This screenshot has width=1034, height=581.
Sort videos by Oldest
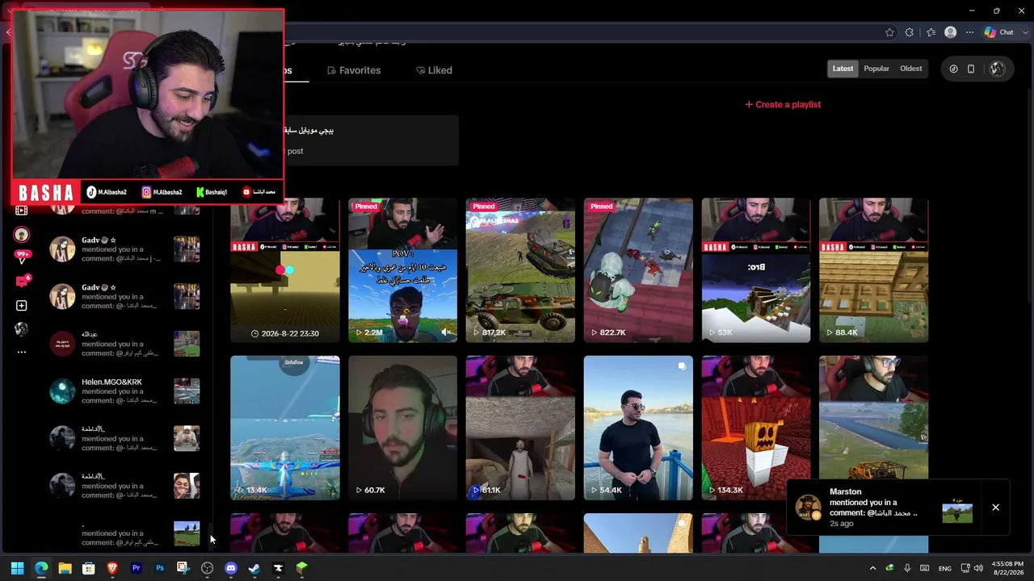(x=910, y=69)
